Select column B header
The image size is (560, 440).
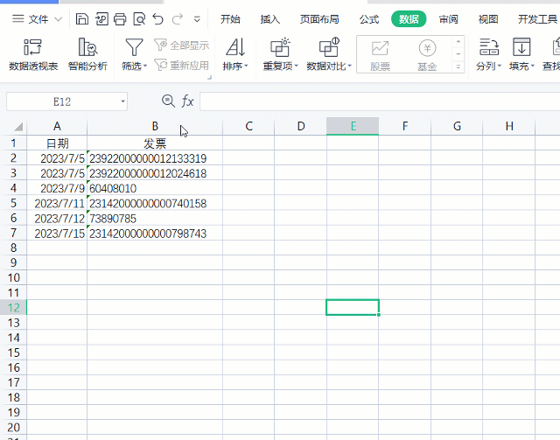pyautogui.click(x=155, y=126)
